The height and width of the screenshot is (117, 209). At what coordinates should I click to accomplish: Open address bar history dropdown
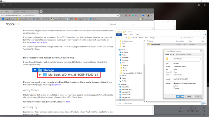179,38
